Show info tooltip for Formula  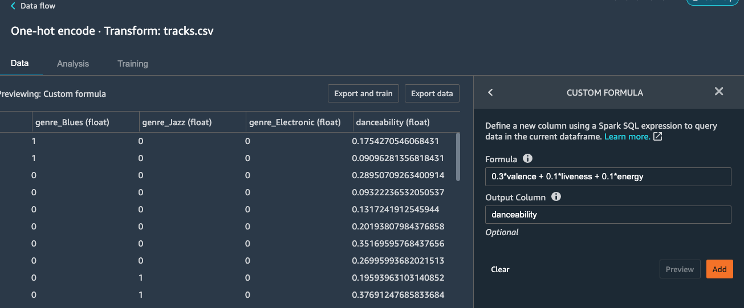527,159
